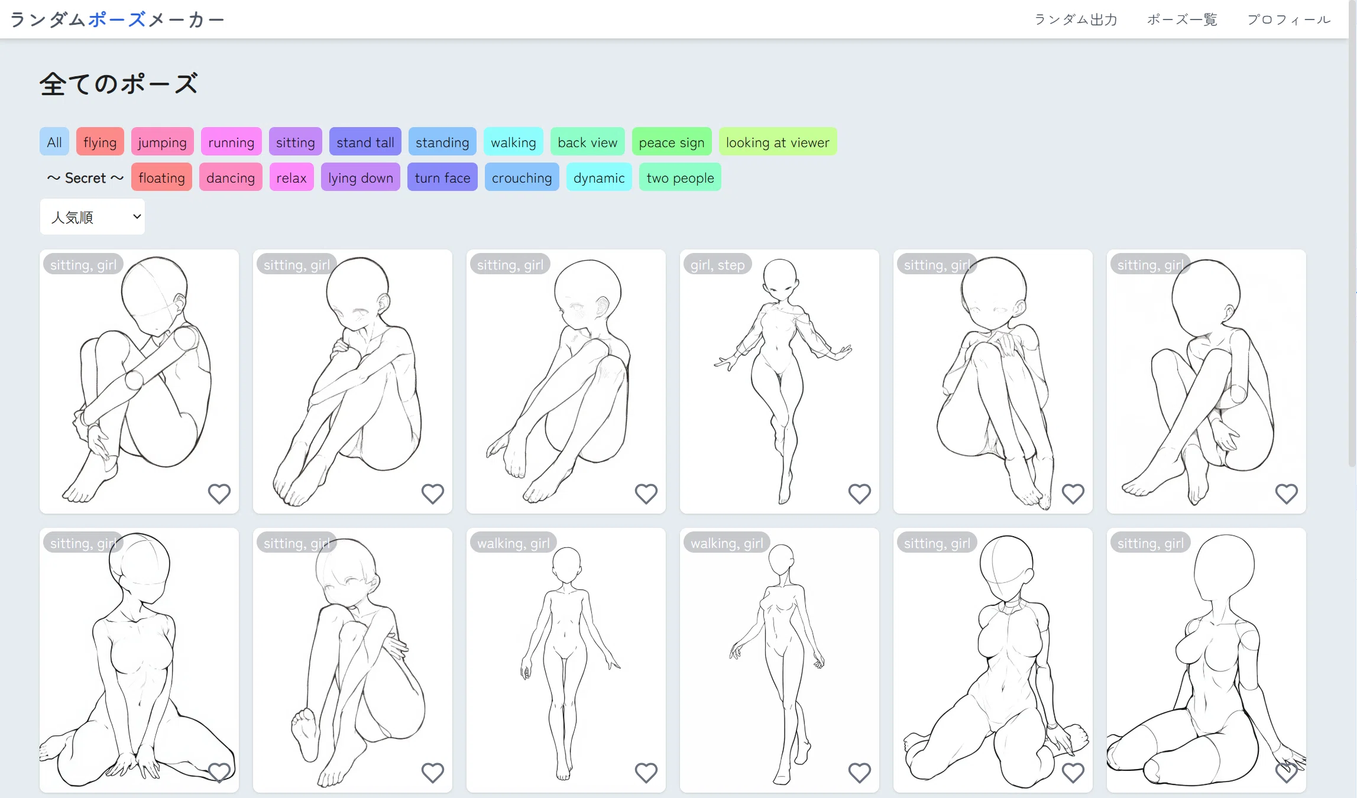Image resolution: width=1357 pixels, height=798 pixels.
Task: Open last top-row sitting girl thumbnail
Action: point(1206,381)
